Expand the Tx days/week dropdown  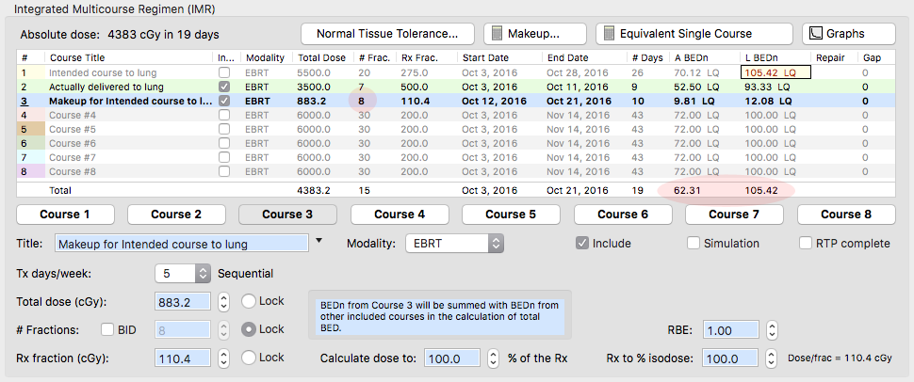[x=202, y=274]
